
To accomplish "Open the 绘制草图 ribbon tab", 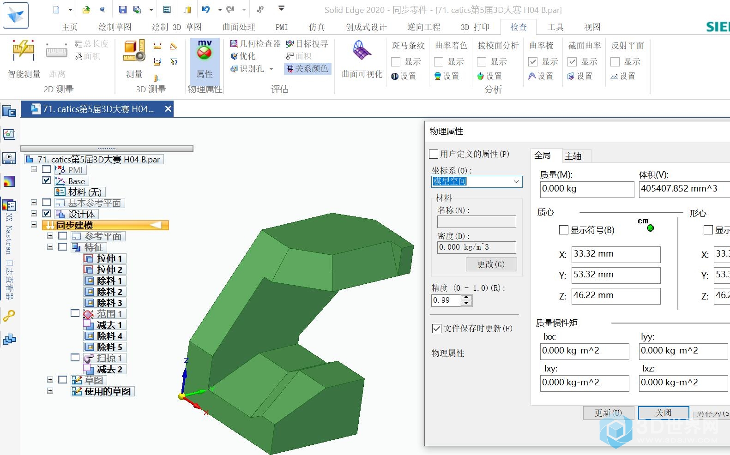I will pos(115,27).
